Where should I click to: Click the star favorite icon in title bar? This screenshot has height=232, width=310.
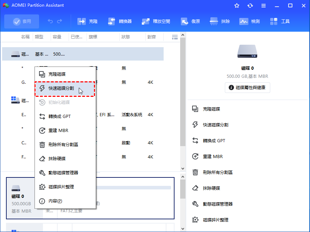[237, 6]
